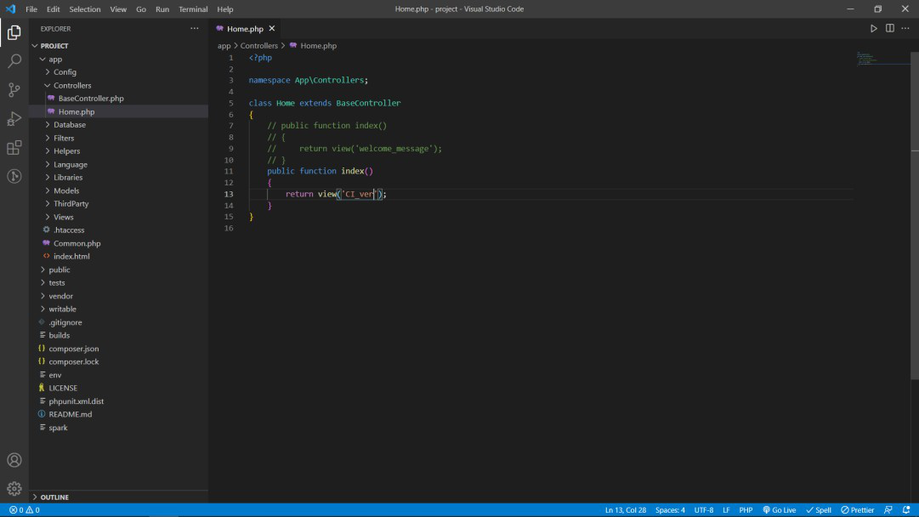919x517 pixels.
Task: Click the Accounts icon in activity bar
Action: pos(14,460)
